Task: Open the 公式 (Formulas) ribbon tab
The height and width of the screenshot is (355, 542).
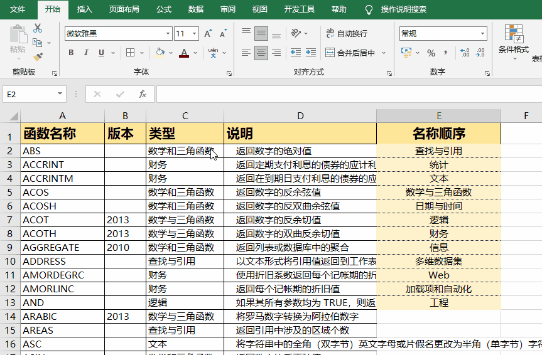Action: coord(163,9)
